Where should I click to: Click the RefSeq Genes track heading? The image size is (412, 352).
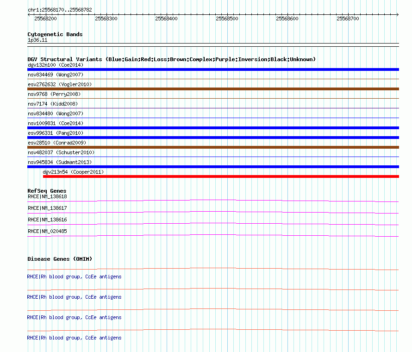click(x=47, y=191)
